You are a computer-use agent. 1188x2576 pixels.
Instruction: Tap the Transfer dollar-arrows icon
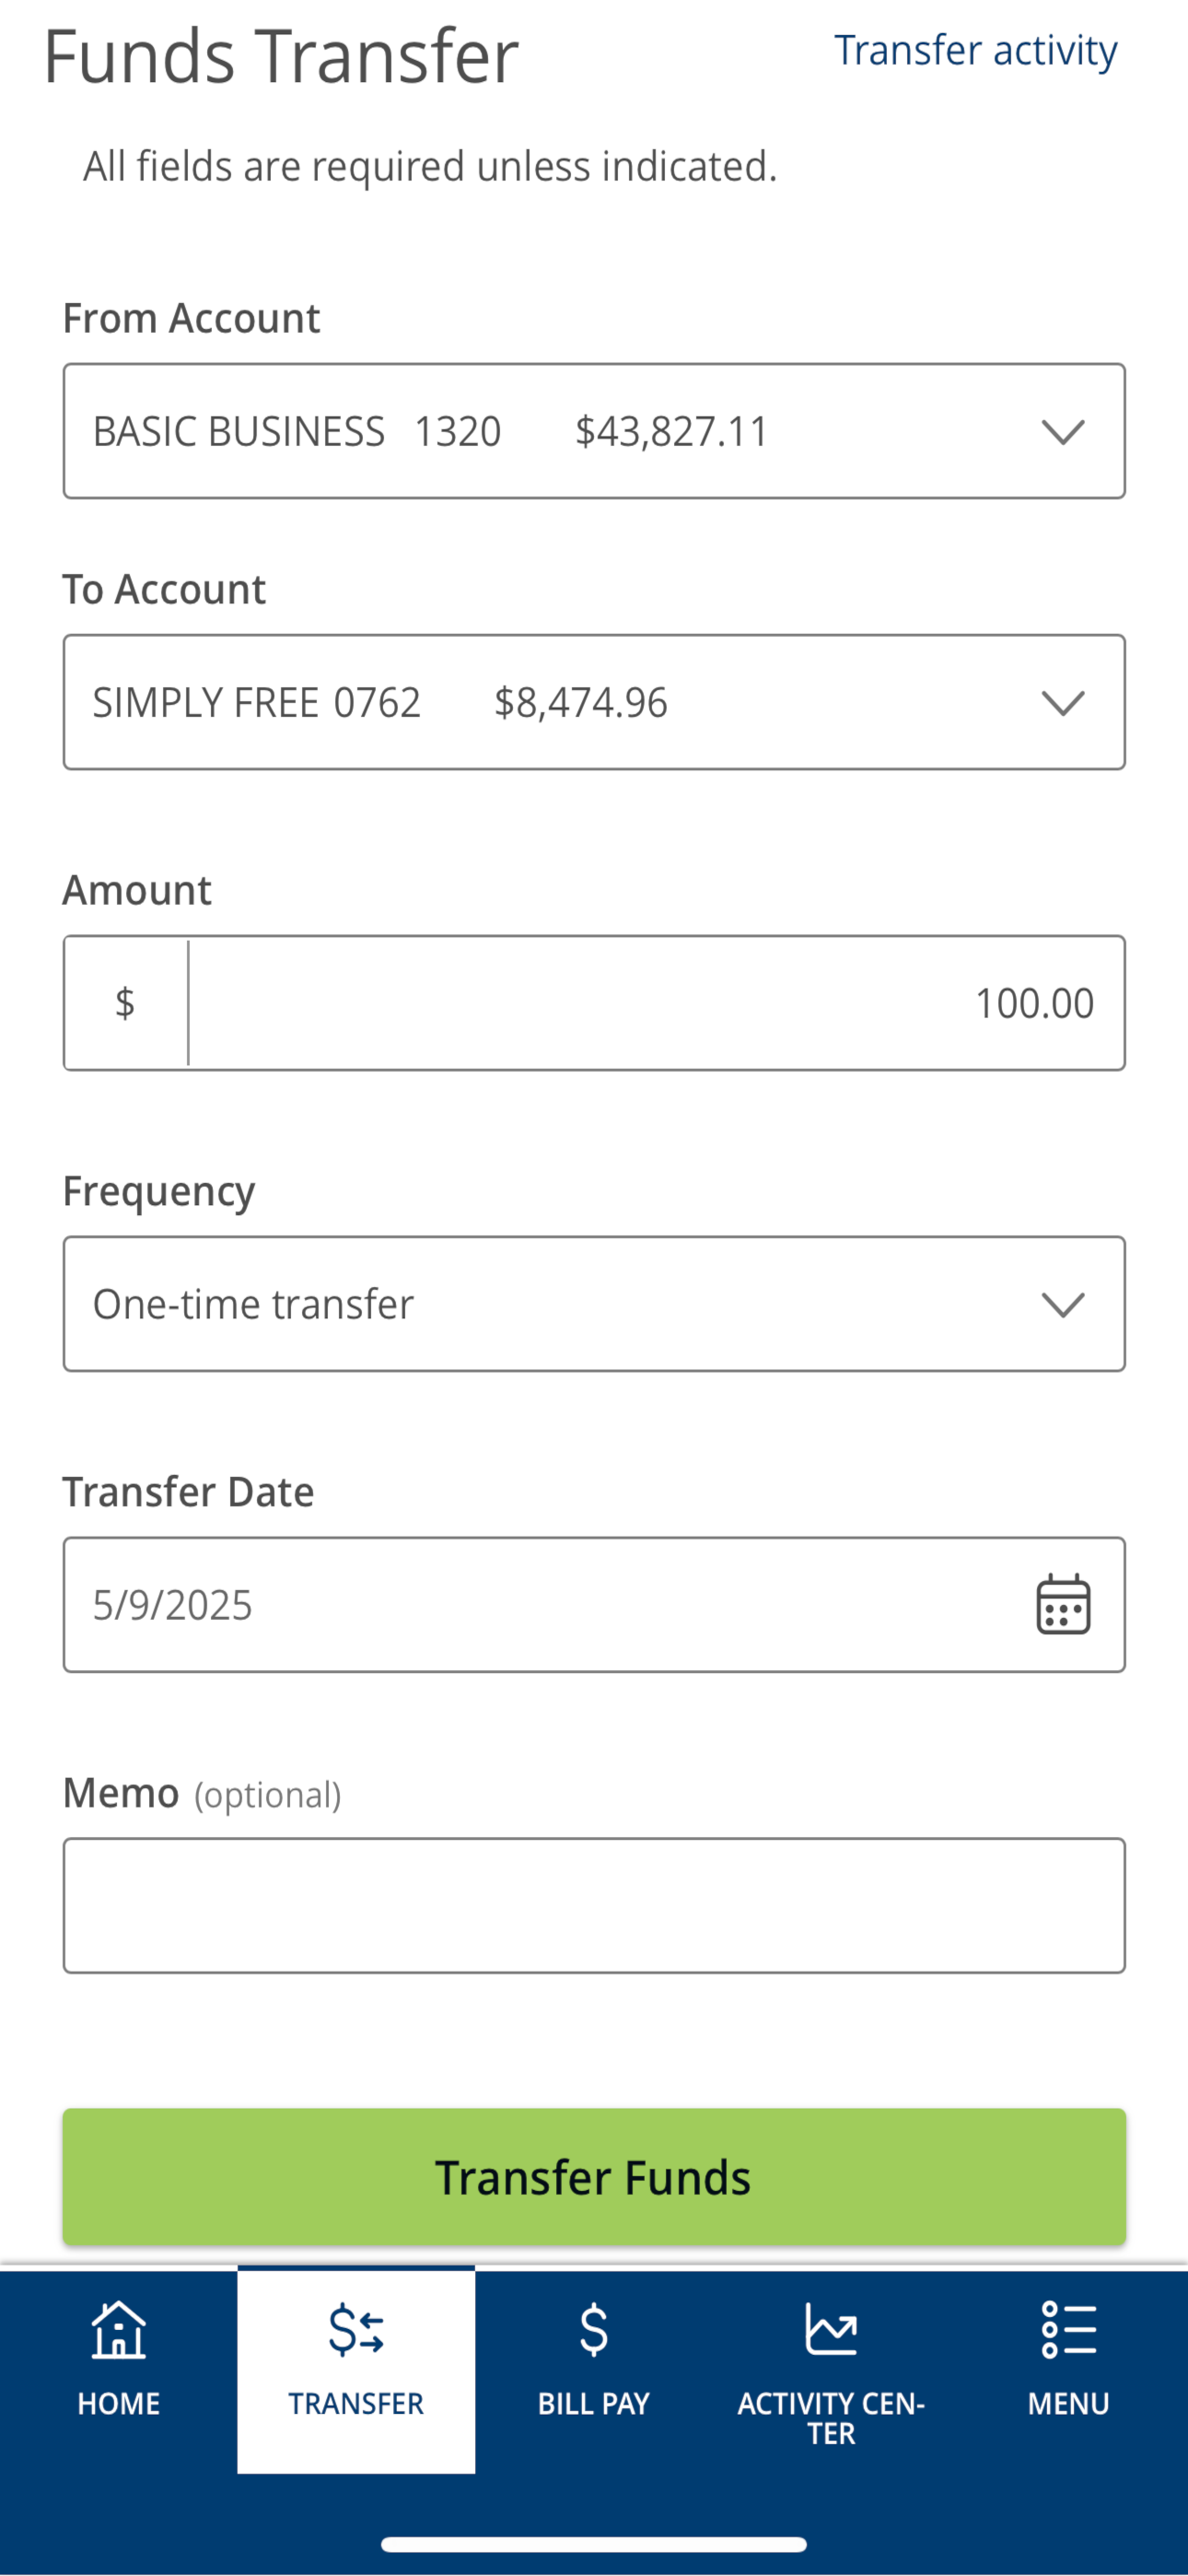coord(356,2330)
